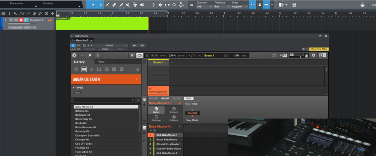
Task: Open Baby Mayka Kit group dropdown arrow
Action: (180, 126)
